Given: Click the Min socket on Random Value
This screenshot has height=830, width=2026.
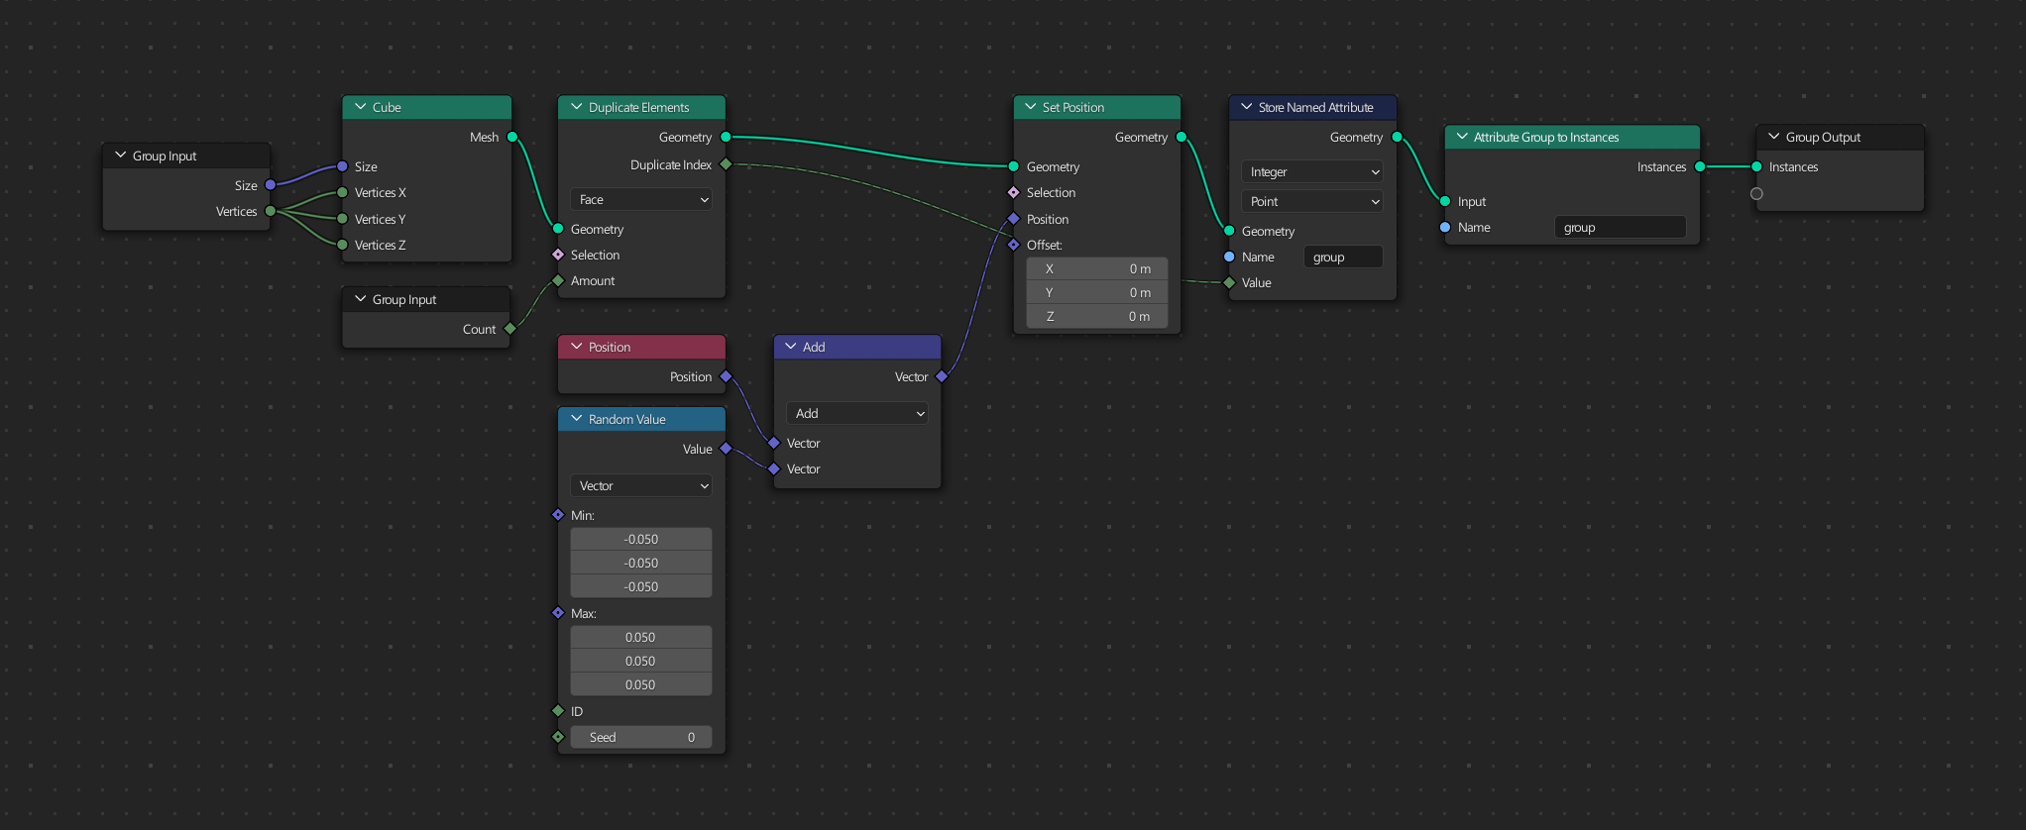Looking at the screenshot, I should pyautogui.click(x=558, y=515).
